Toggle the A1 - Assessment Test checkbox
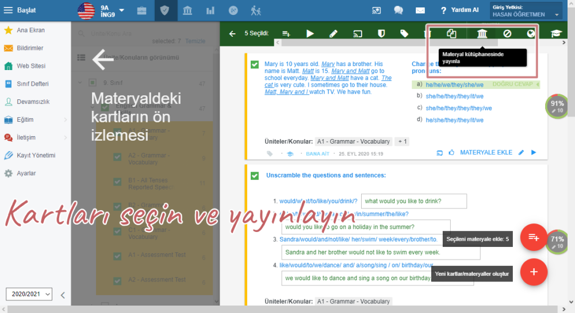 click(117, 256)
